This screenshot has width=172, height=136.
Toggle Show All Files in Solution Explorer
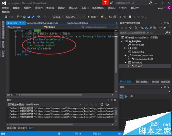click(155, 28)
